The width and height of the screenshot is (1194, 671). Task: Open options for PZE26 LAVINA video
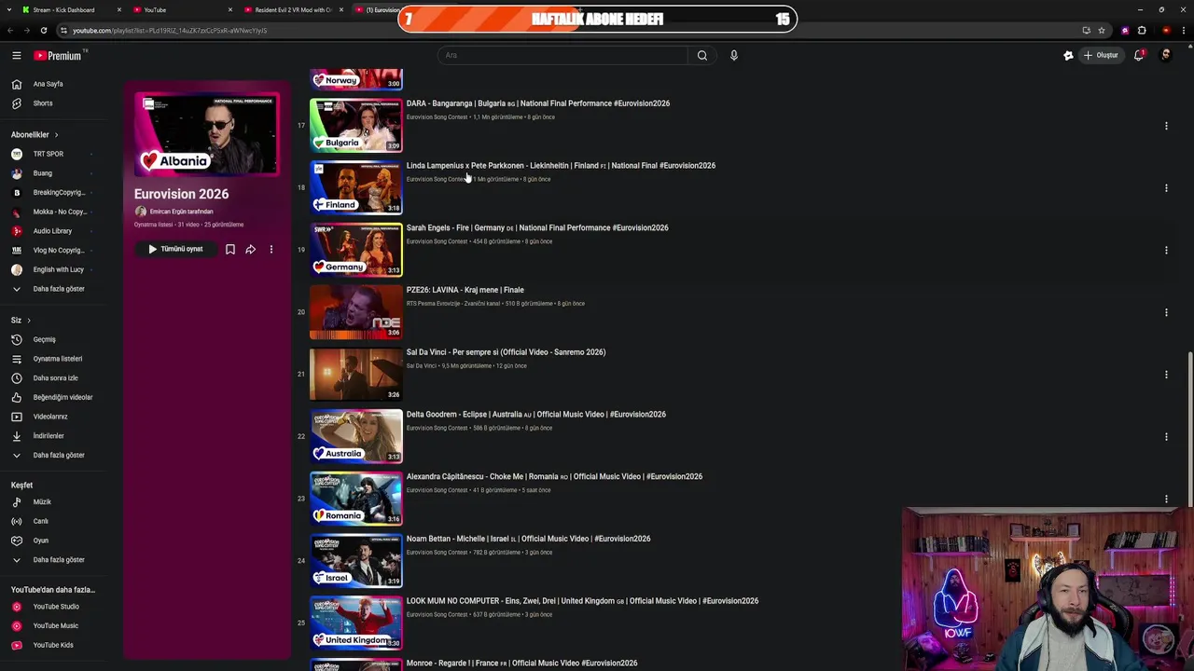point(1166,312)
